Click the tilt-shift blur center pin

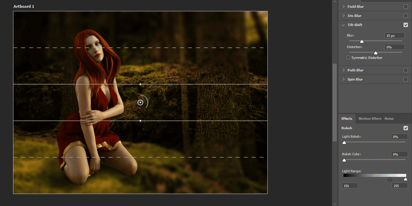pos(140,102)
